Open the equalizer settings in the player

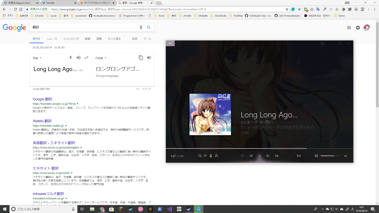(x=299, y=156)
